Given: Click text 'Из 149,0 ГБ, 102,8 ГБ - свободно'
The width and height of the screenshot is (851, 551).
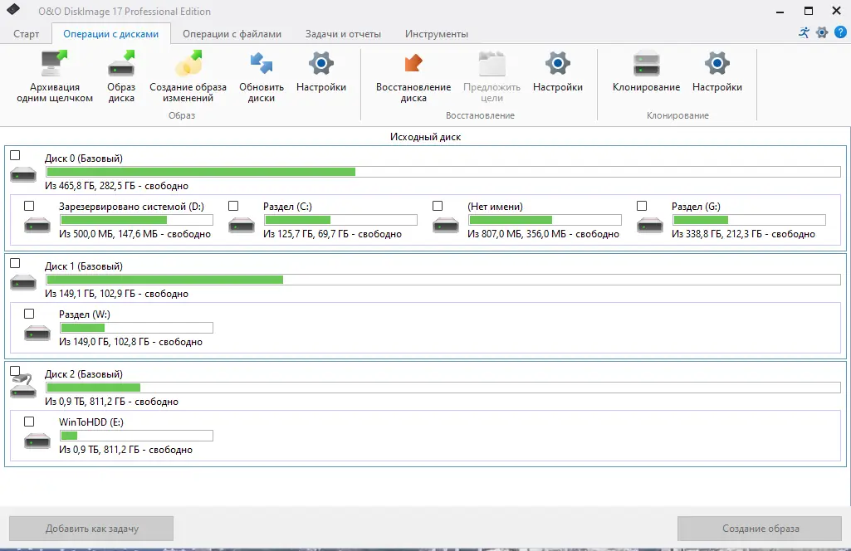Looking at the screenshot, I should click(131, 342).
